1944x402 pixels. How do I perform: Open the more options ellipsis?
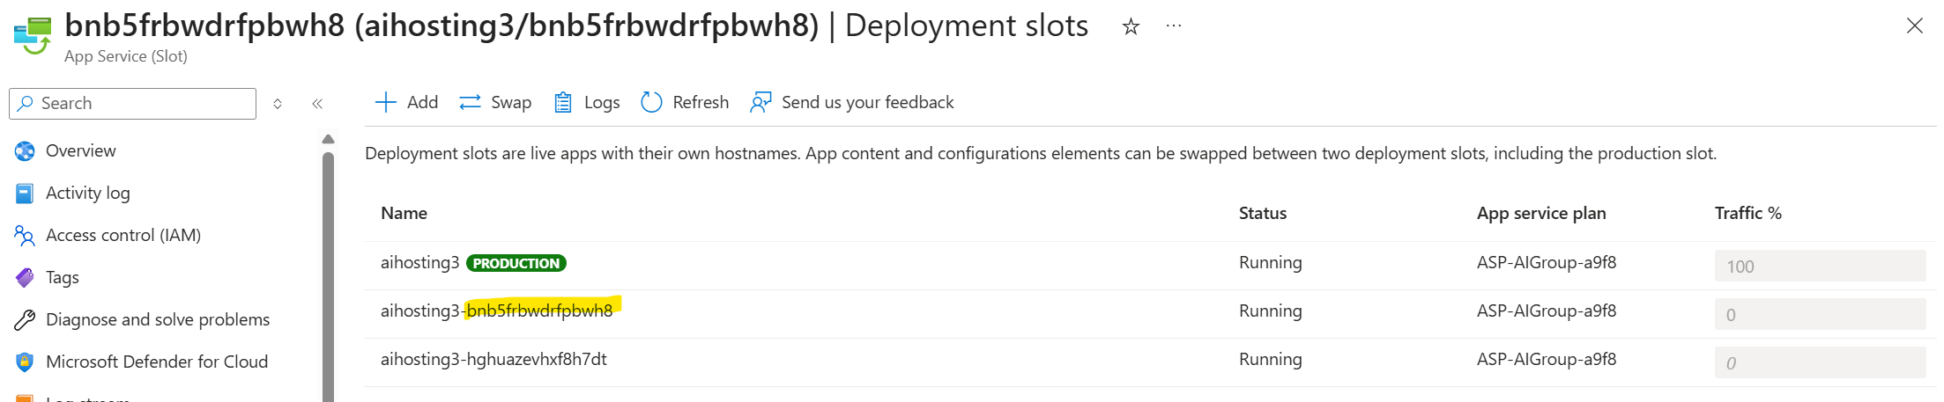[x=1174, y=26]
